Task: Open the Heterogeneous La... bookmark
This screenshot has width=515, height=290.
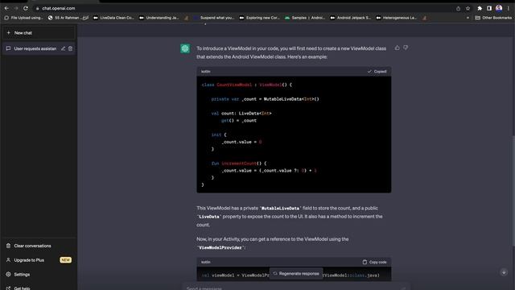Action: [397, 18]
